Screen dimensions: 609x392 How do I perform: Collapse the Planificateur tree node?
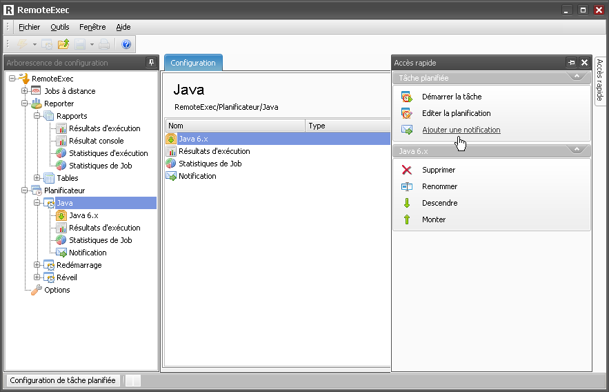24,190
